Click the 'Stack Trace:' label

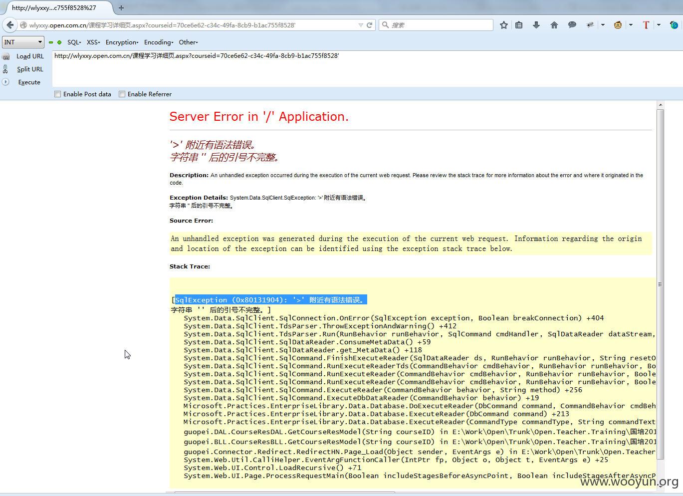(190, 266)
